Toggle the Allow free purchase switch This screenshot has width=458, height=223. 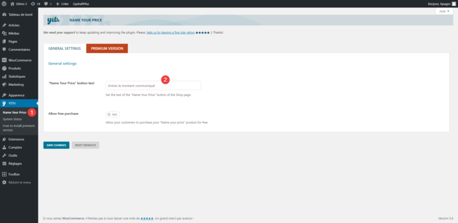point(113,114)
